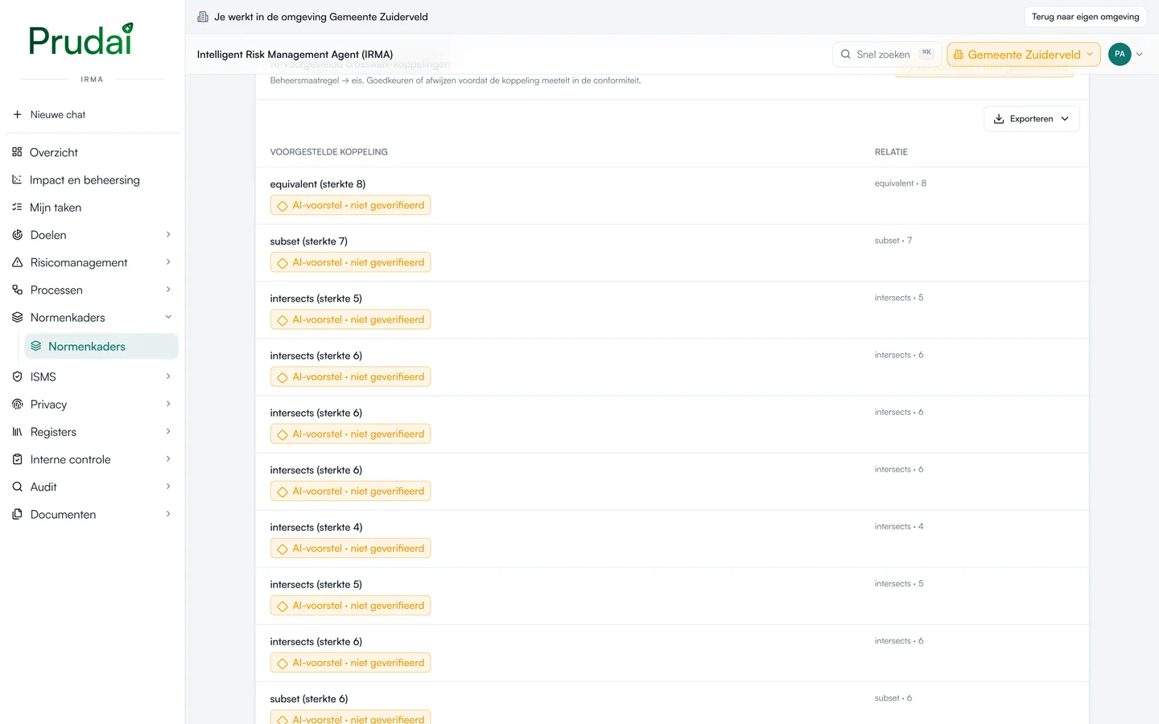This screenshot has height=724, width=1159.
Task: Click the Interne controle clipboard icon
Action: (17, 459)
